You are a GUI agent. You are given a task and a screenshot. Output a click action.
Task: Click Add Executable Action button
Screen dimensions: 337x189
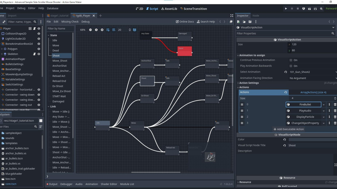(x=288, y=129)
